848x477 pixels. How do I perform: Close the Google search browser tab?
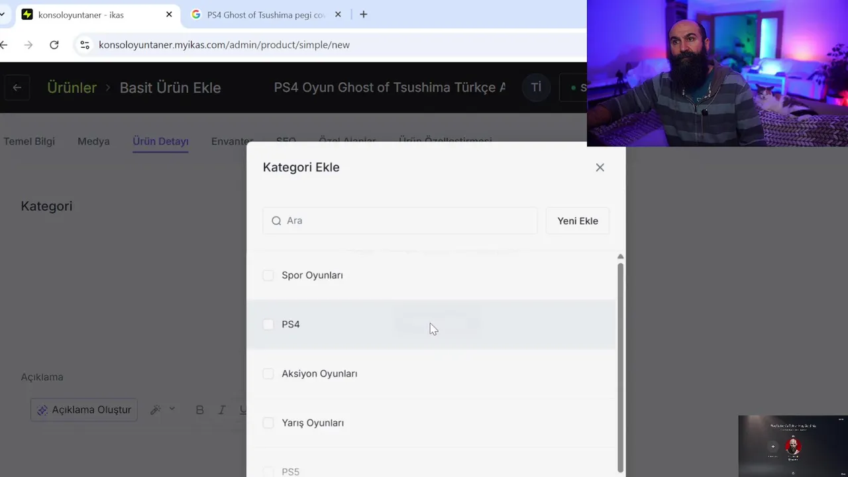click(x=338, y=15)
